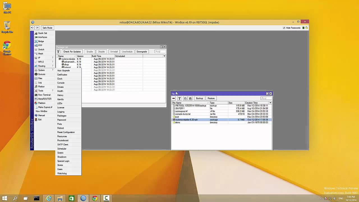The height and width of the screenshot is (202, 359).
Task: Expand the Tools submenu
Action: coord(44,91)
